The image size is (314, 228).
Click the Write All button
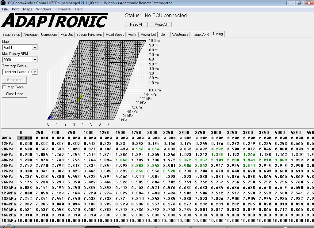161,24
